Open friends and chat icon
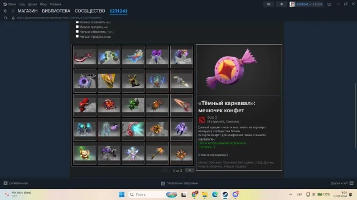 pyautogui.click(x=351, y=183)
